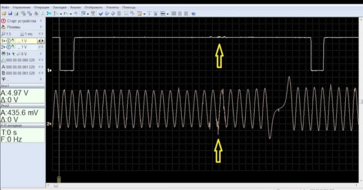Click the red power icon Старт устройства
Image resolution: width=363 pixels, height=190 pixels.
pos(3,21)
